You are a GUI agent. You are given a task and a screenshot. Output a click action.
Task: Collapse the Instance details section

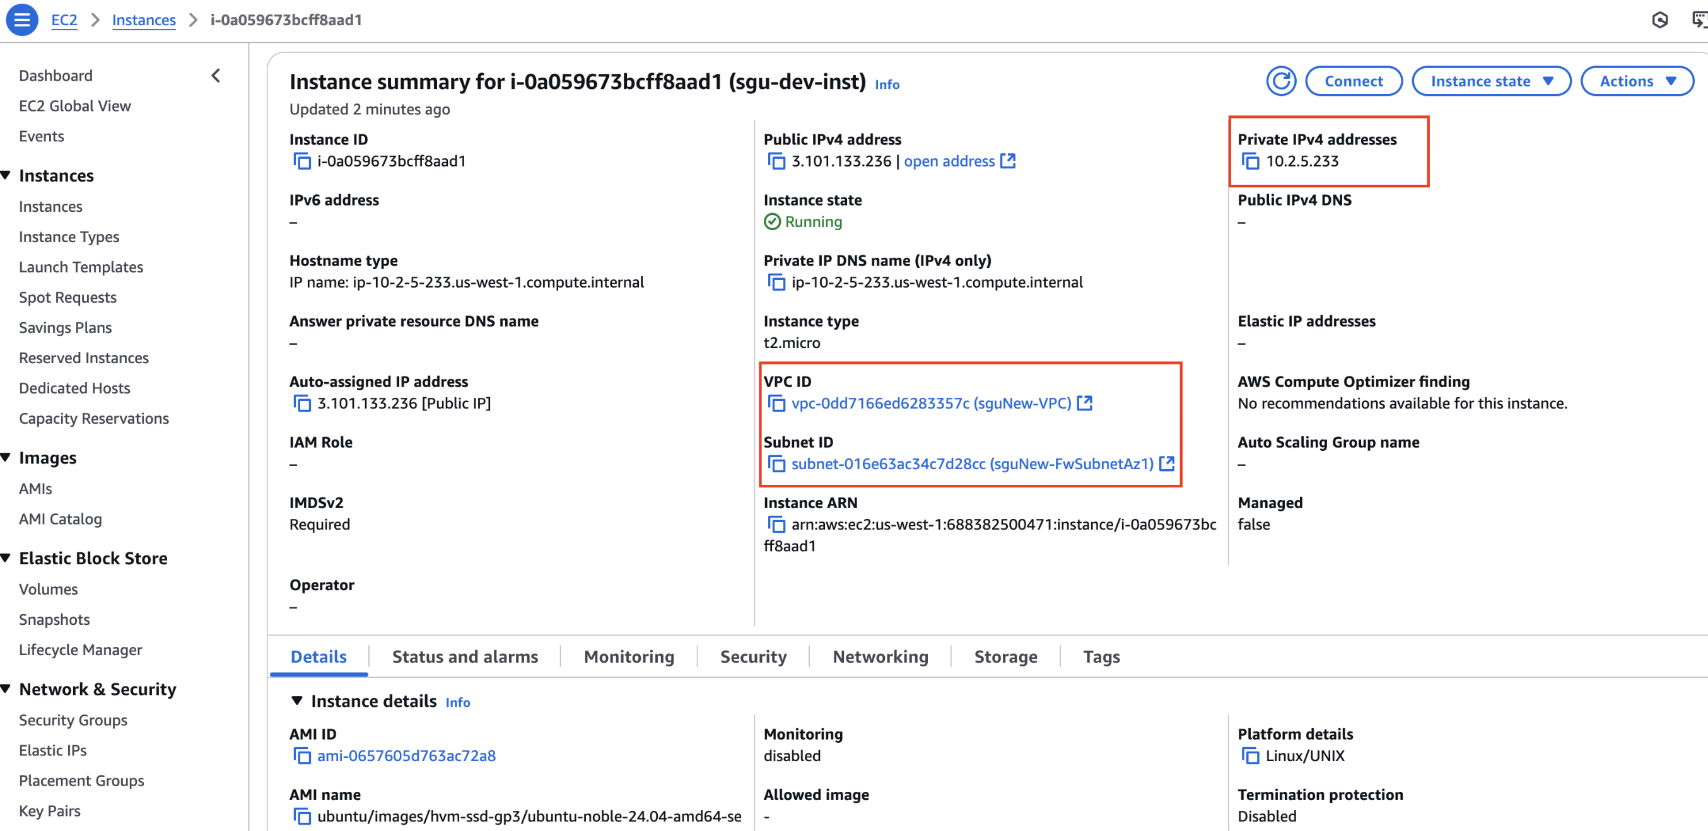click(x=297, y=701)
